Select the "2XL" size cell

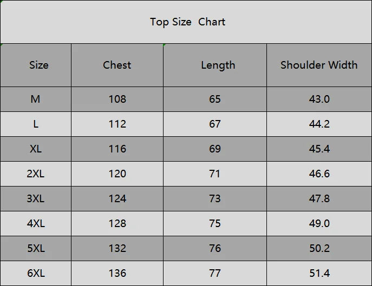coord(36,174)
